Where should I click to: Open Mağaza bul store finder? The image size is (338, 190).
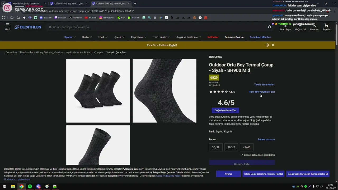[300, 27]
